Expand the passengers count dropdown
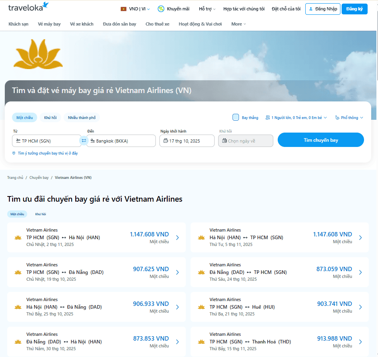This screenshot has width=378, height=357. (296, 118)
